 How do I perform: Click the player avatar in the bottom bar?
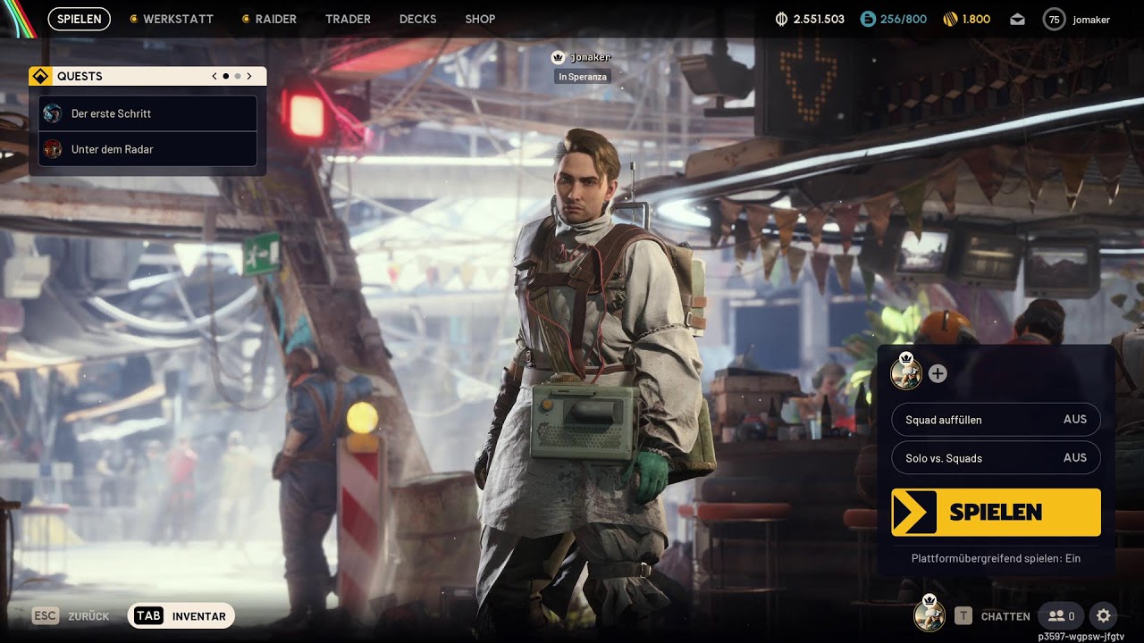(x=929, y=614)
